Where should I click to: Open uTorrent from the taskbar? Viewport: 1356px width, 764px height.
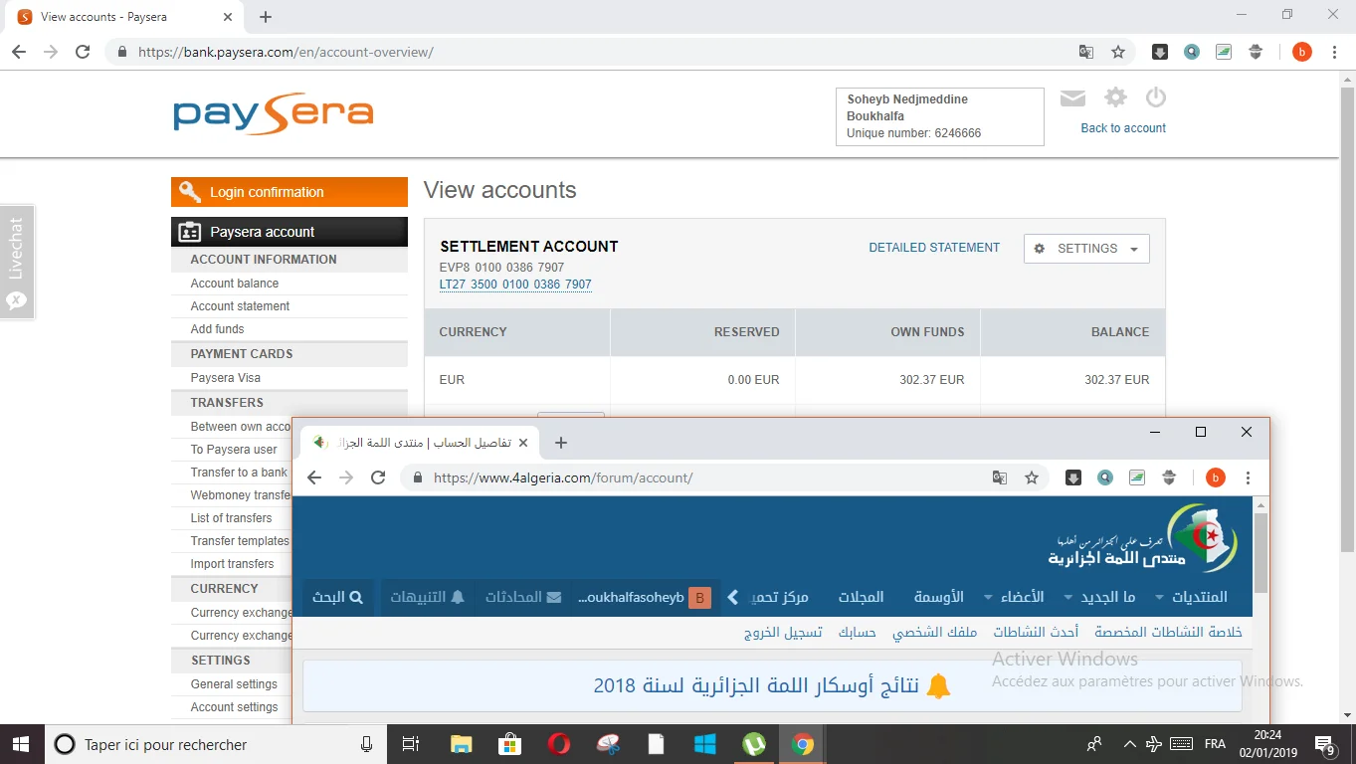tap(754, 744)
